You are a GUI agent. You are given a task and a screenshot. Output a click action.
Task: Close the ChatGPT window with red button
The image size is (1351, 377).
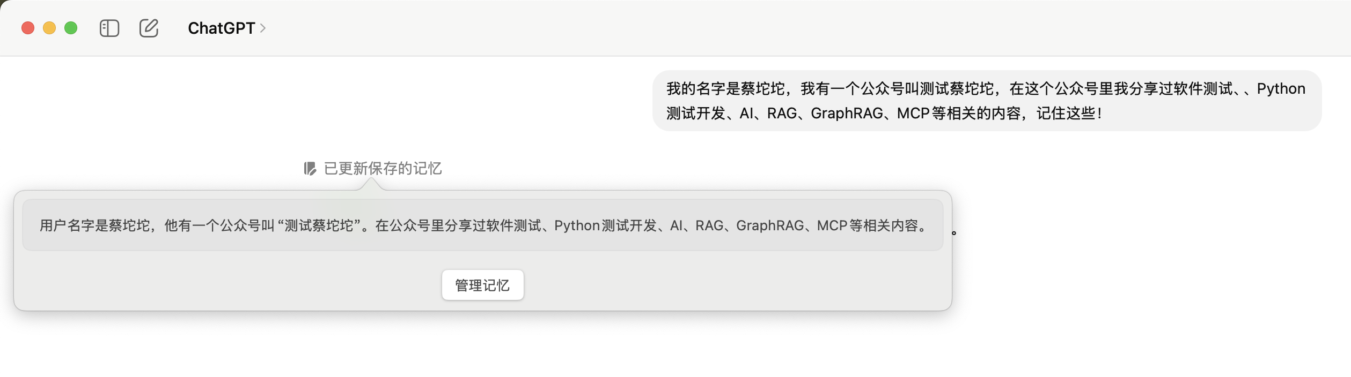pyautogui.click(x=28, y=28)
